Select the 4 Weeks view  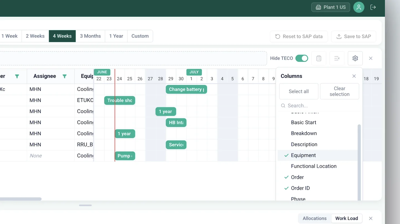[x=62, y=36]
